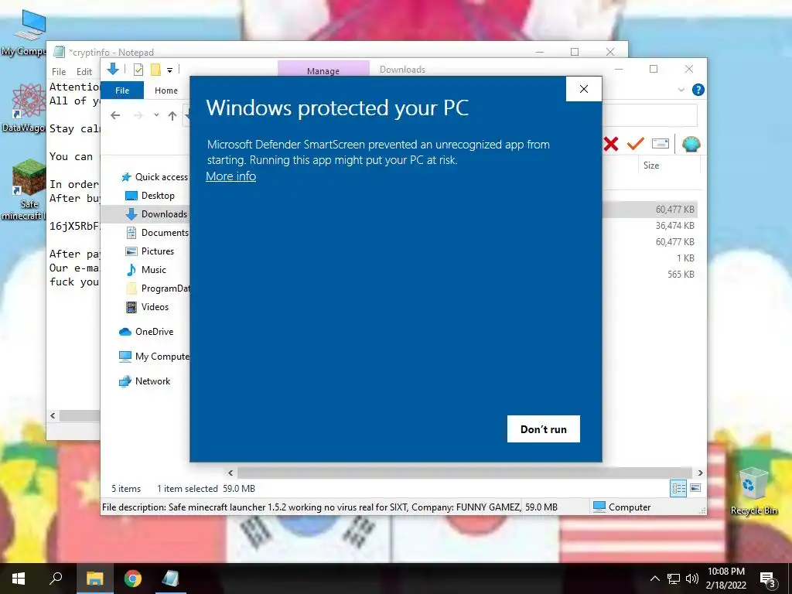Image resolution: width=792 pixels, height=594 pixels.
Task: Switch to large icons view
Action: [x=695, y=488]
